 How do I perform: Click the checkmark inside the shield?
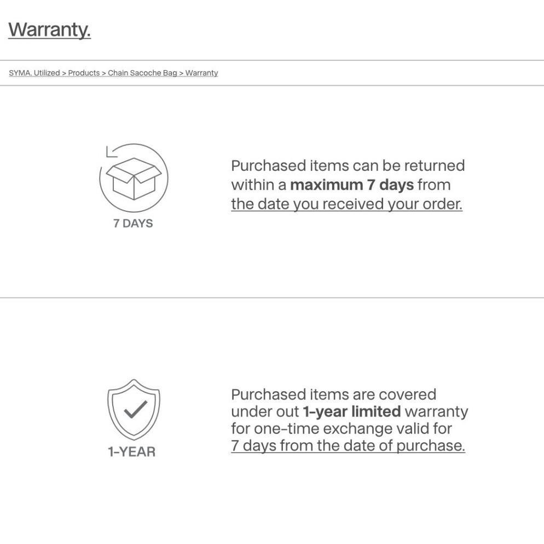[135, 409]
